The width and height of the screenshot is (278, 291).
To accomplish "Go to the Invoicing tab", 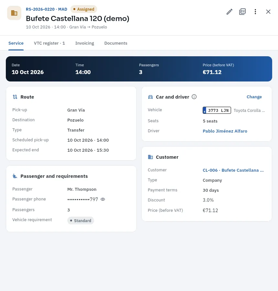I will point(85,43).
